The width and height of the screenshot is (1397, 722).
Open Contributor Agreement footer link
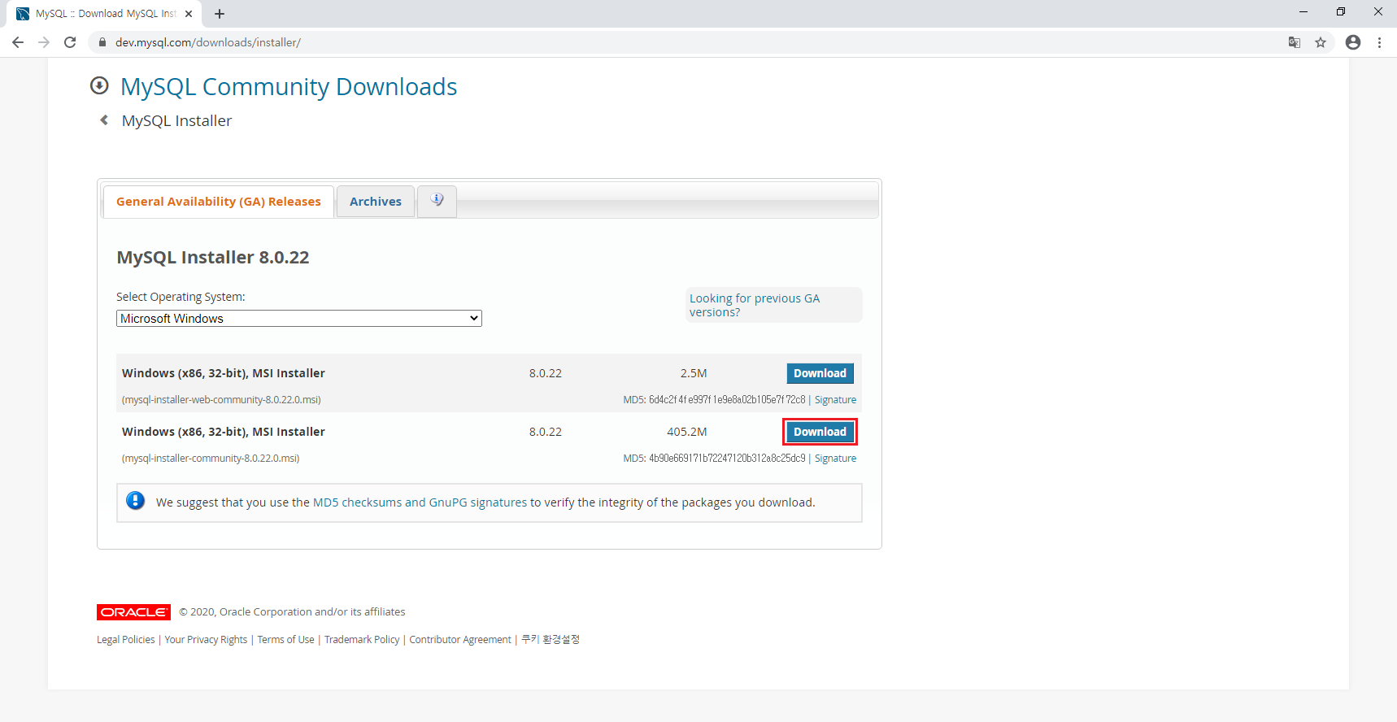(x=460, y=640)
